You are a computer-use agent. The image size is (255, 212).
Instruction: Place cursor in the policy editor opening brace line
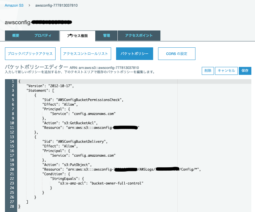tap(134, 81)
